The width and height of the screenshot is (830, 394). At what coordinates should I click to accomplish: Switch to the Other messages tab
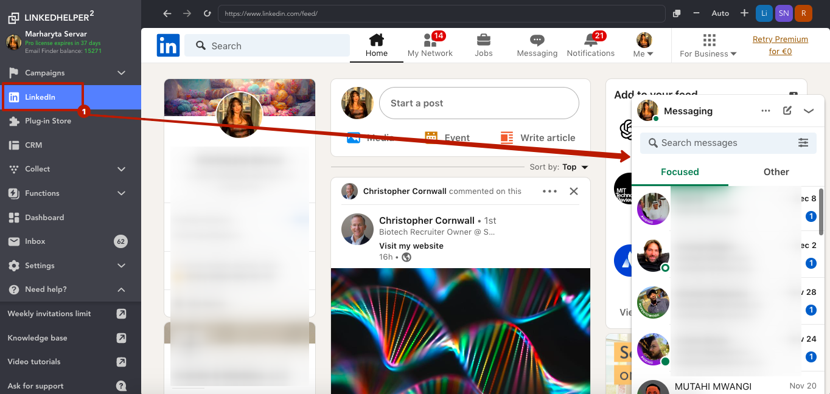[776, 172]
